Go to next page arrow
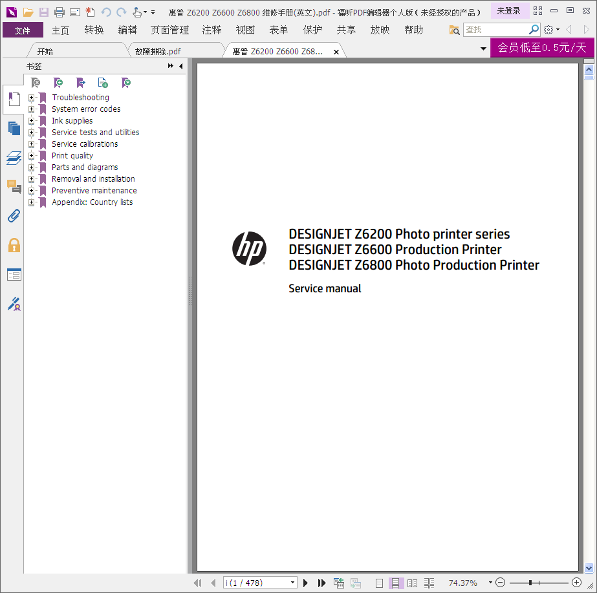 click(x=305, y=583)
